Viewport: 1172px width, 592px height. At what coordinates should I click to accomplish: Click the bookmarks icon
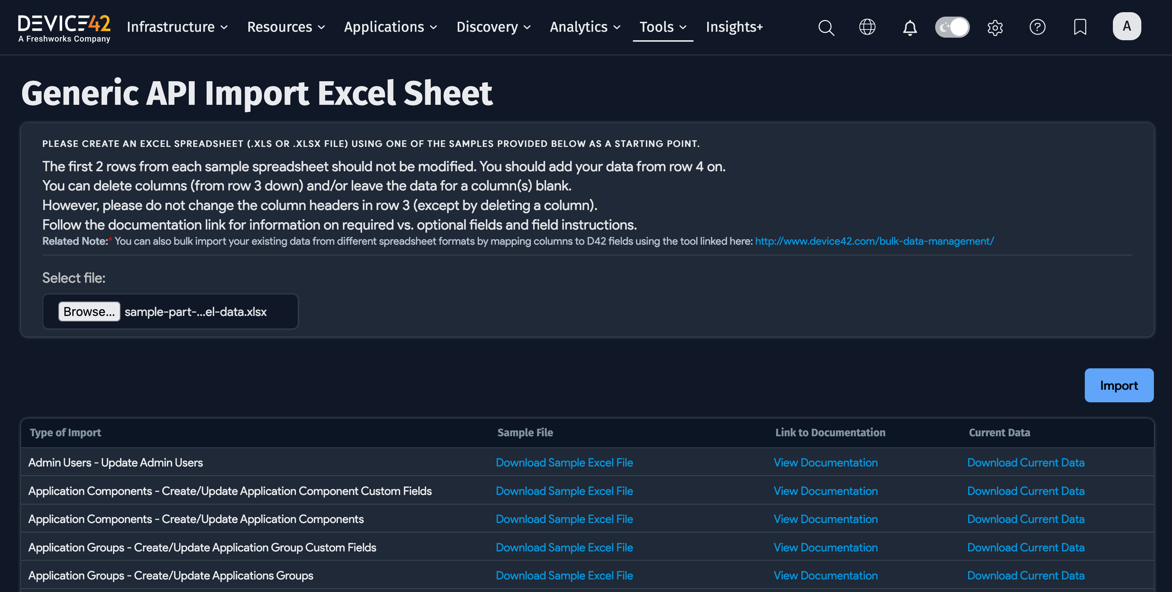tap(1080, 27)
